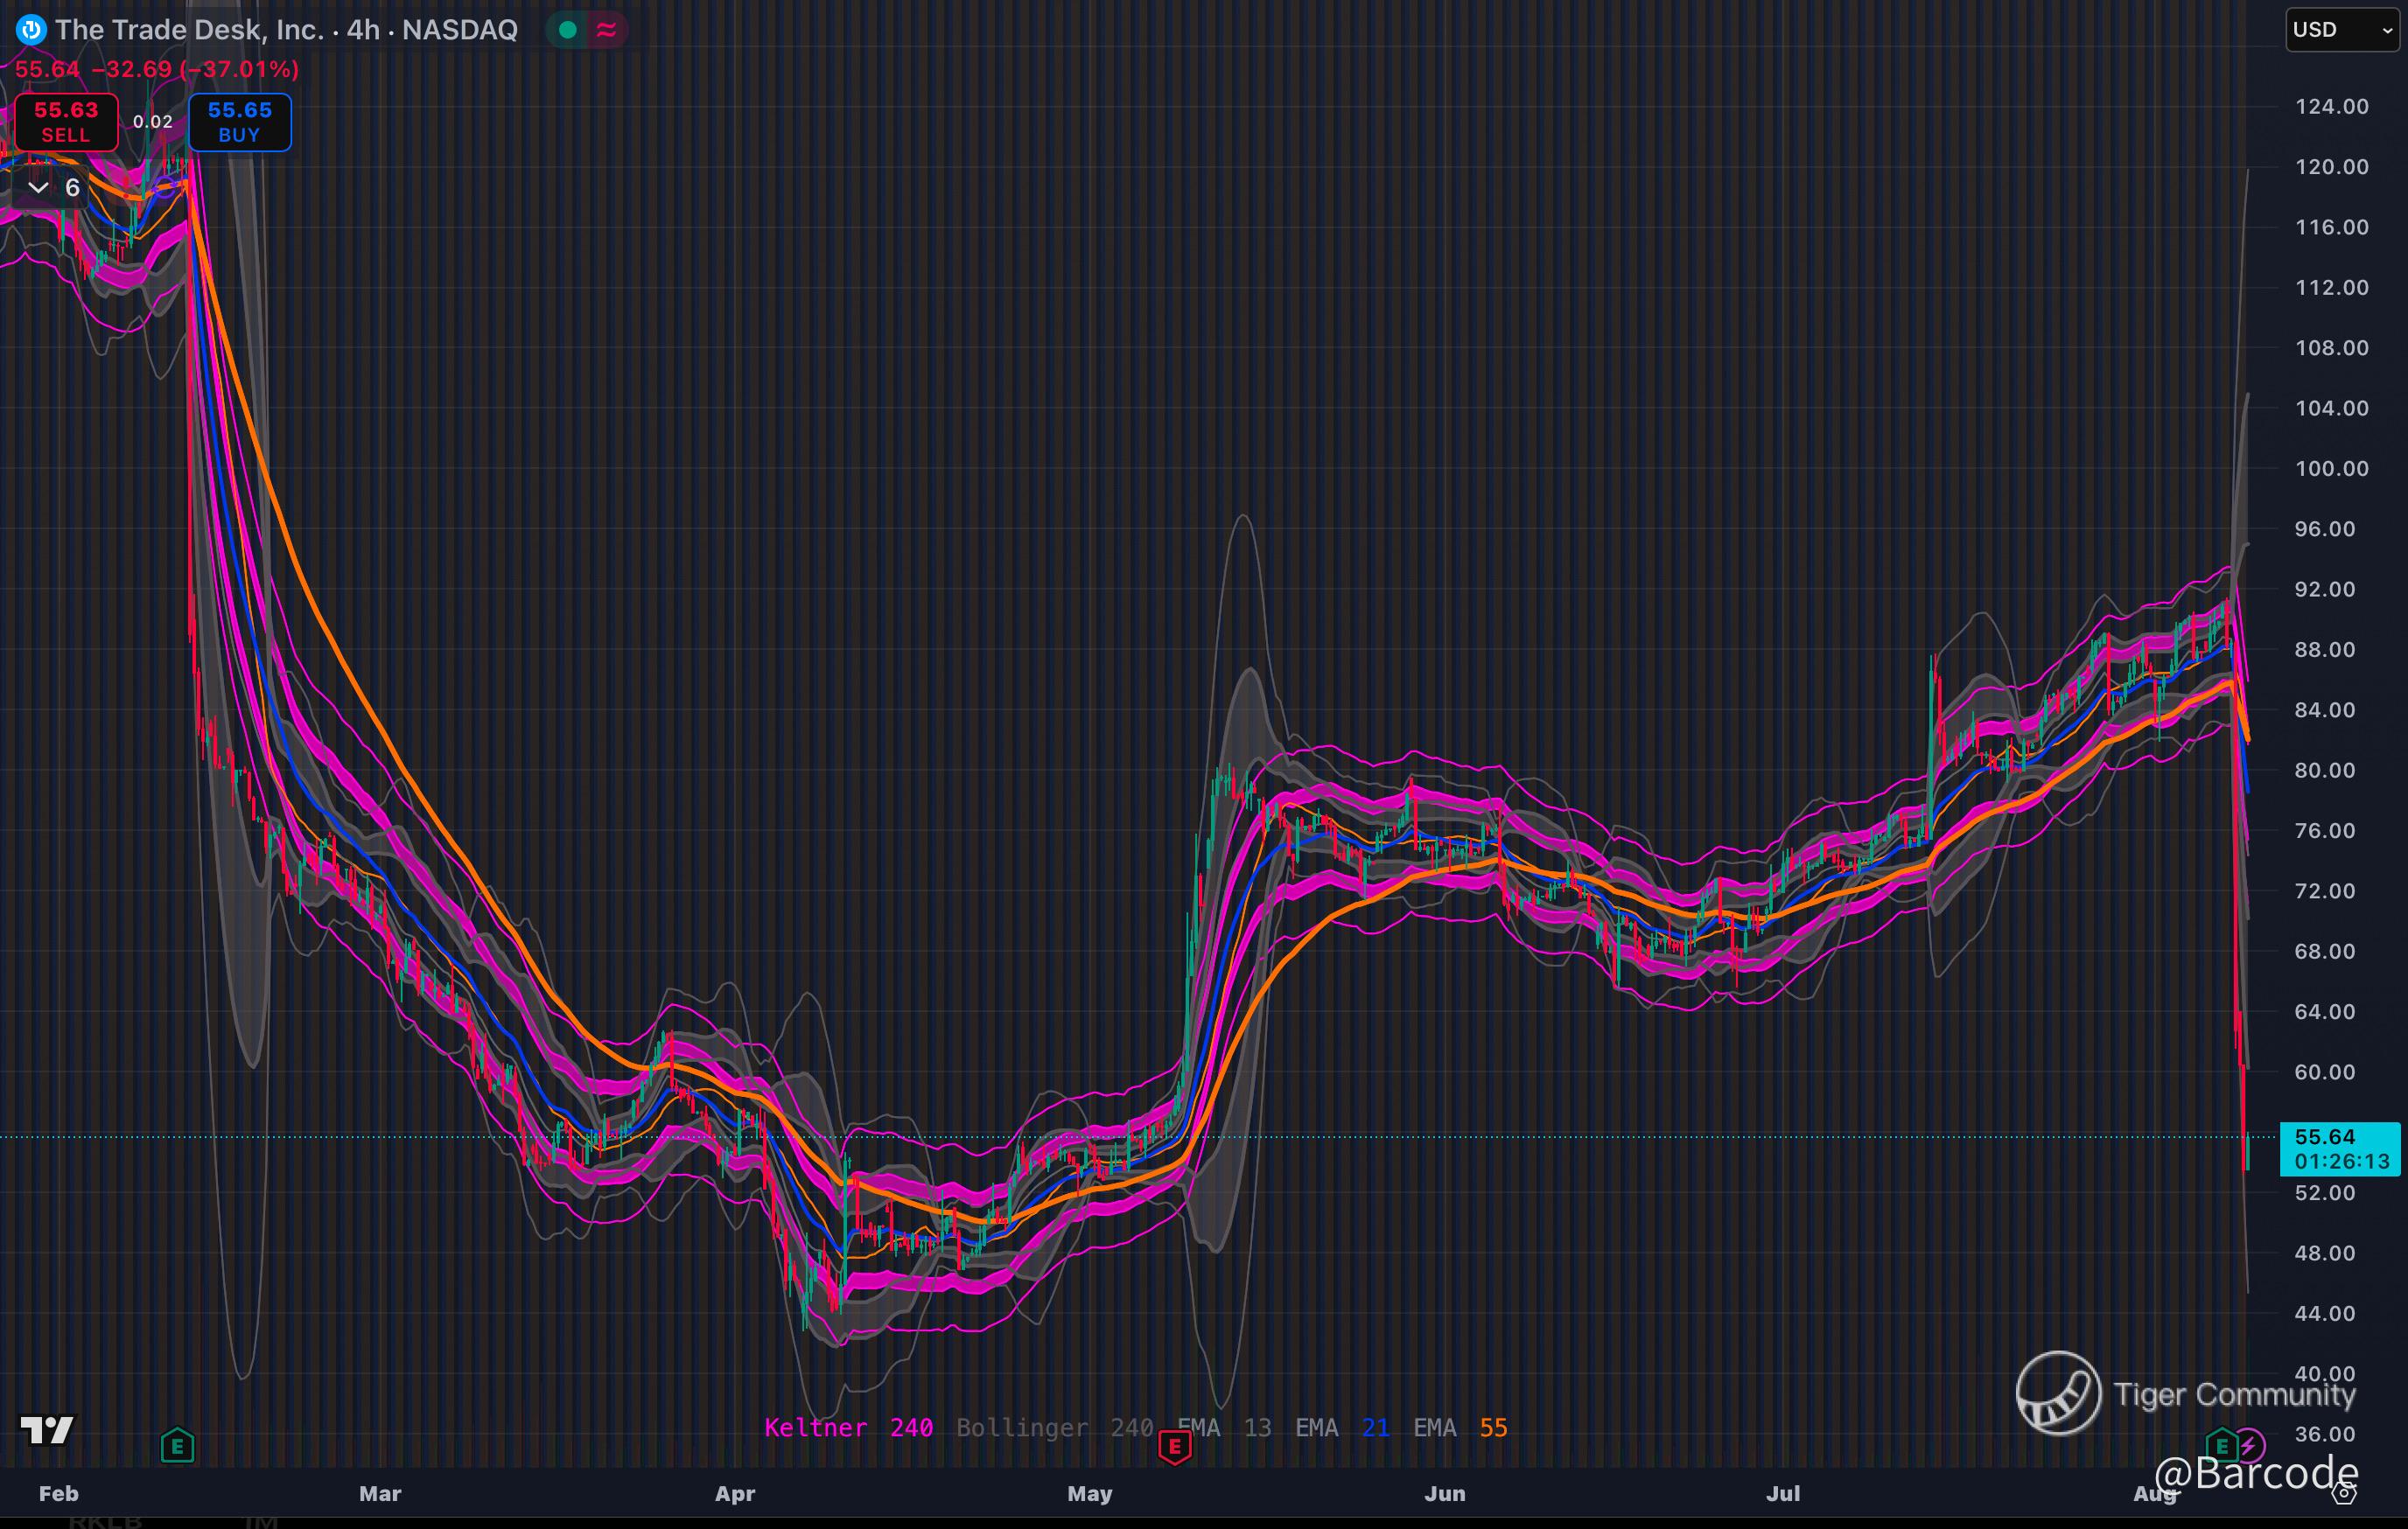
Task: Click the green market open status dot
Action: tap(567, 30)
